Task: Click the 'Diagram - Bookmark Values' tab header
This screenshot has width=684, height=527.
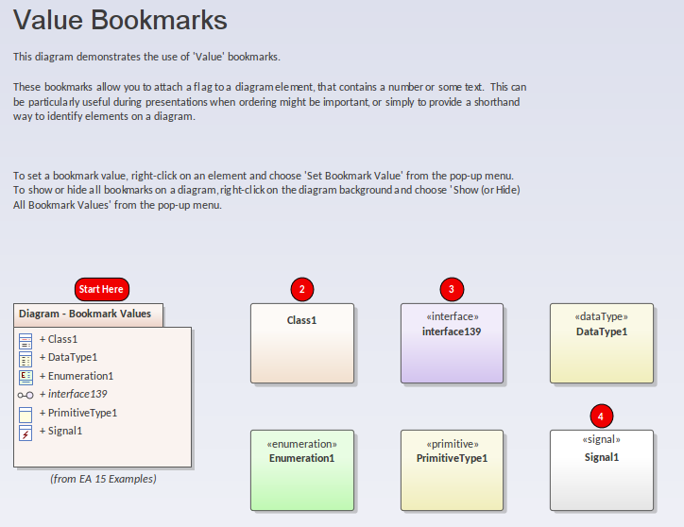Action: point(85,314)
